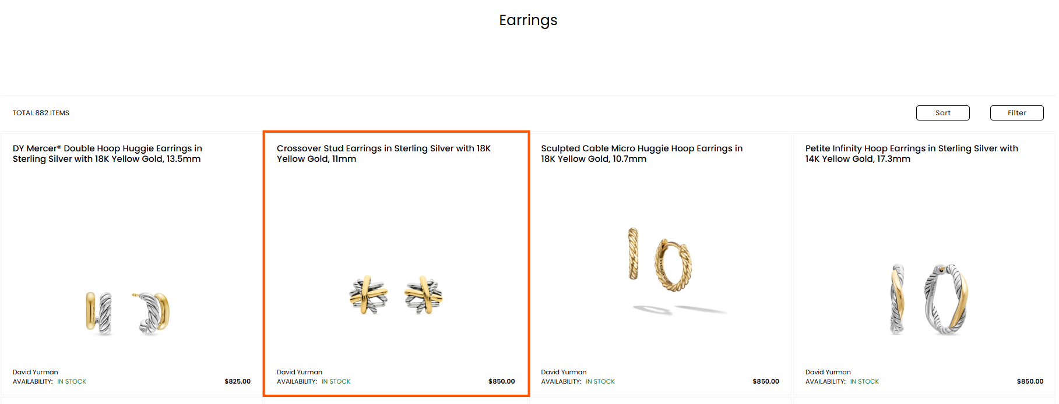This screenshot has width=1059, height=404.
Task: Click the Earrings page heading
Action: [528, 21]
